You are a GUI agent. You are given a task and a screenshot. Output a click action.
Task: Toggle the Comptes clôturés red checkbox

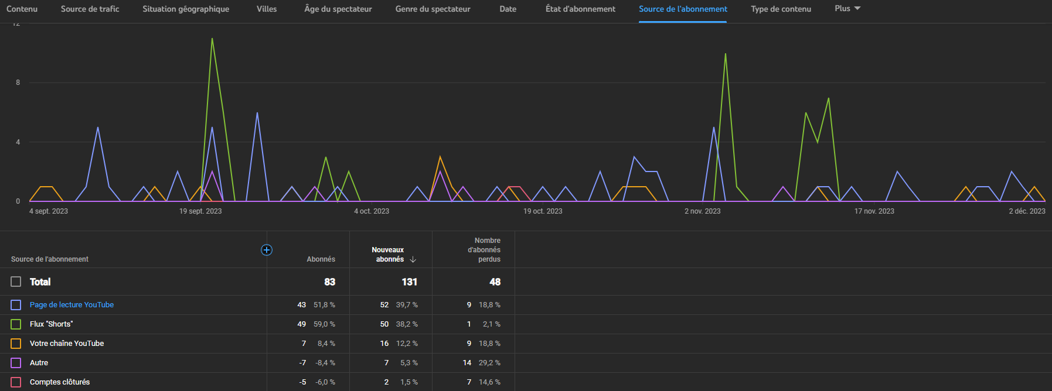pos(16,382)
